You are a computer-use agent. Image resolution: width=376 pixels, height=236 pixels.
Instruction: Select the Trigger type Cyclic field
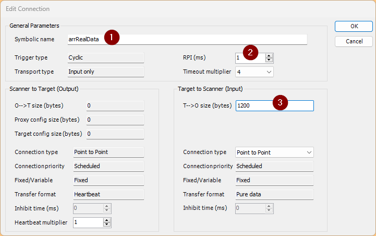[105, 57]
